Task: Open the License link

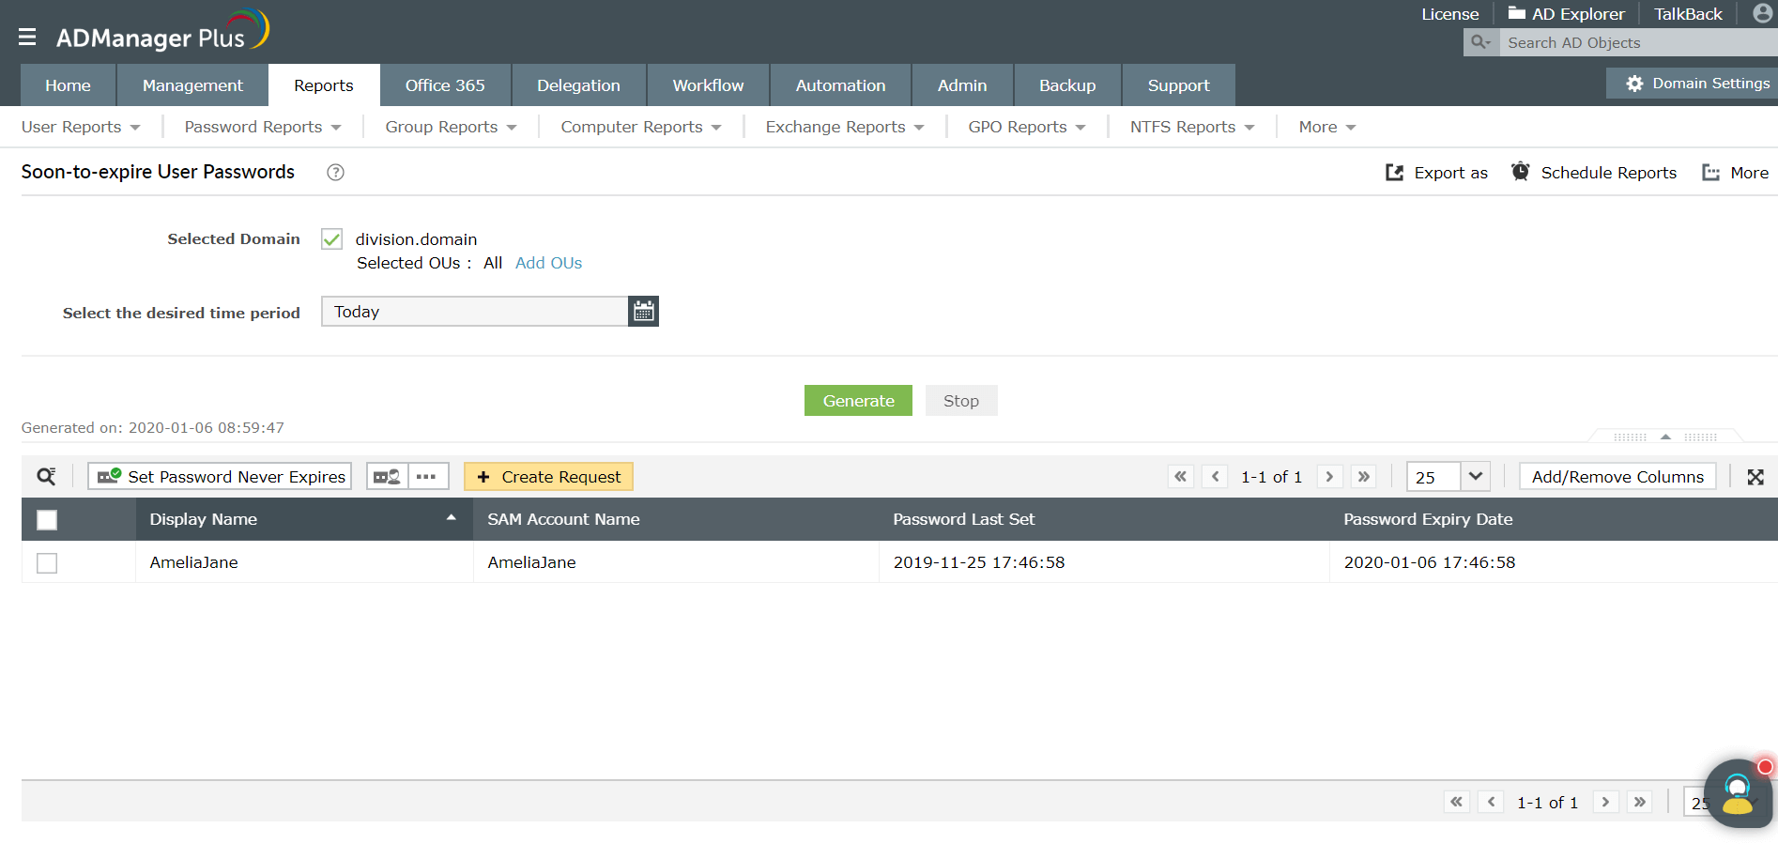Action: pyautogui.click(x=1449, y=14)
